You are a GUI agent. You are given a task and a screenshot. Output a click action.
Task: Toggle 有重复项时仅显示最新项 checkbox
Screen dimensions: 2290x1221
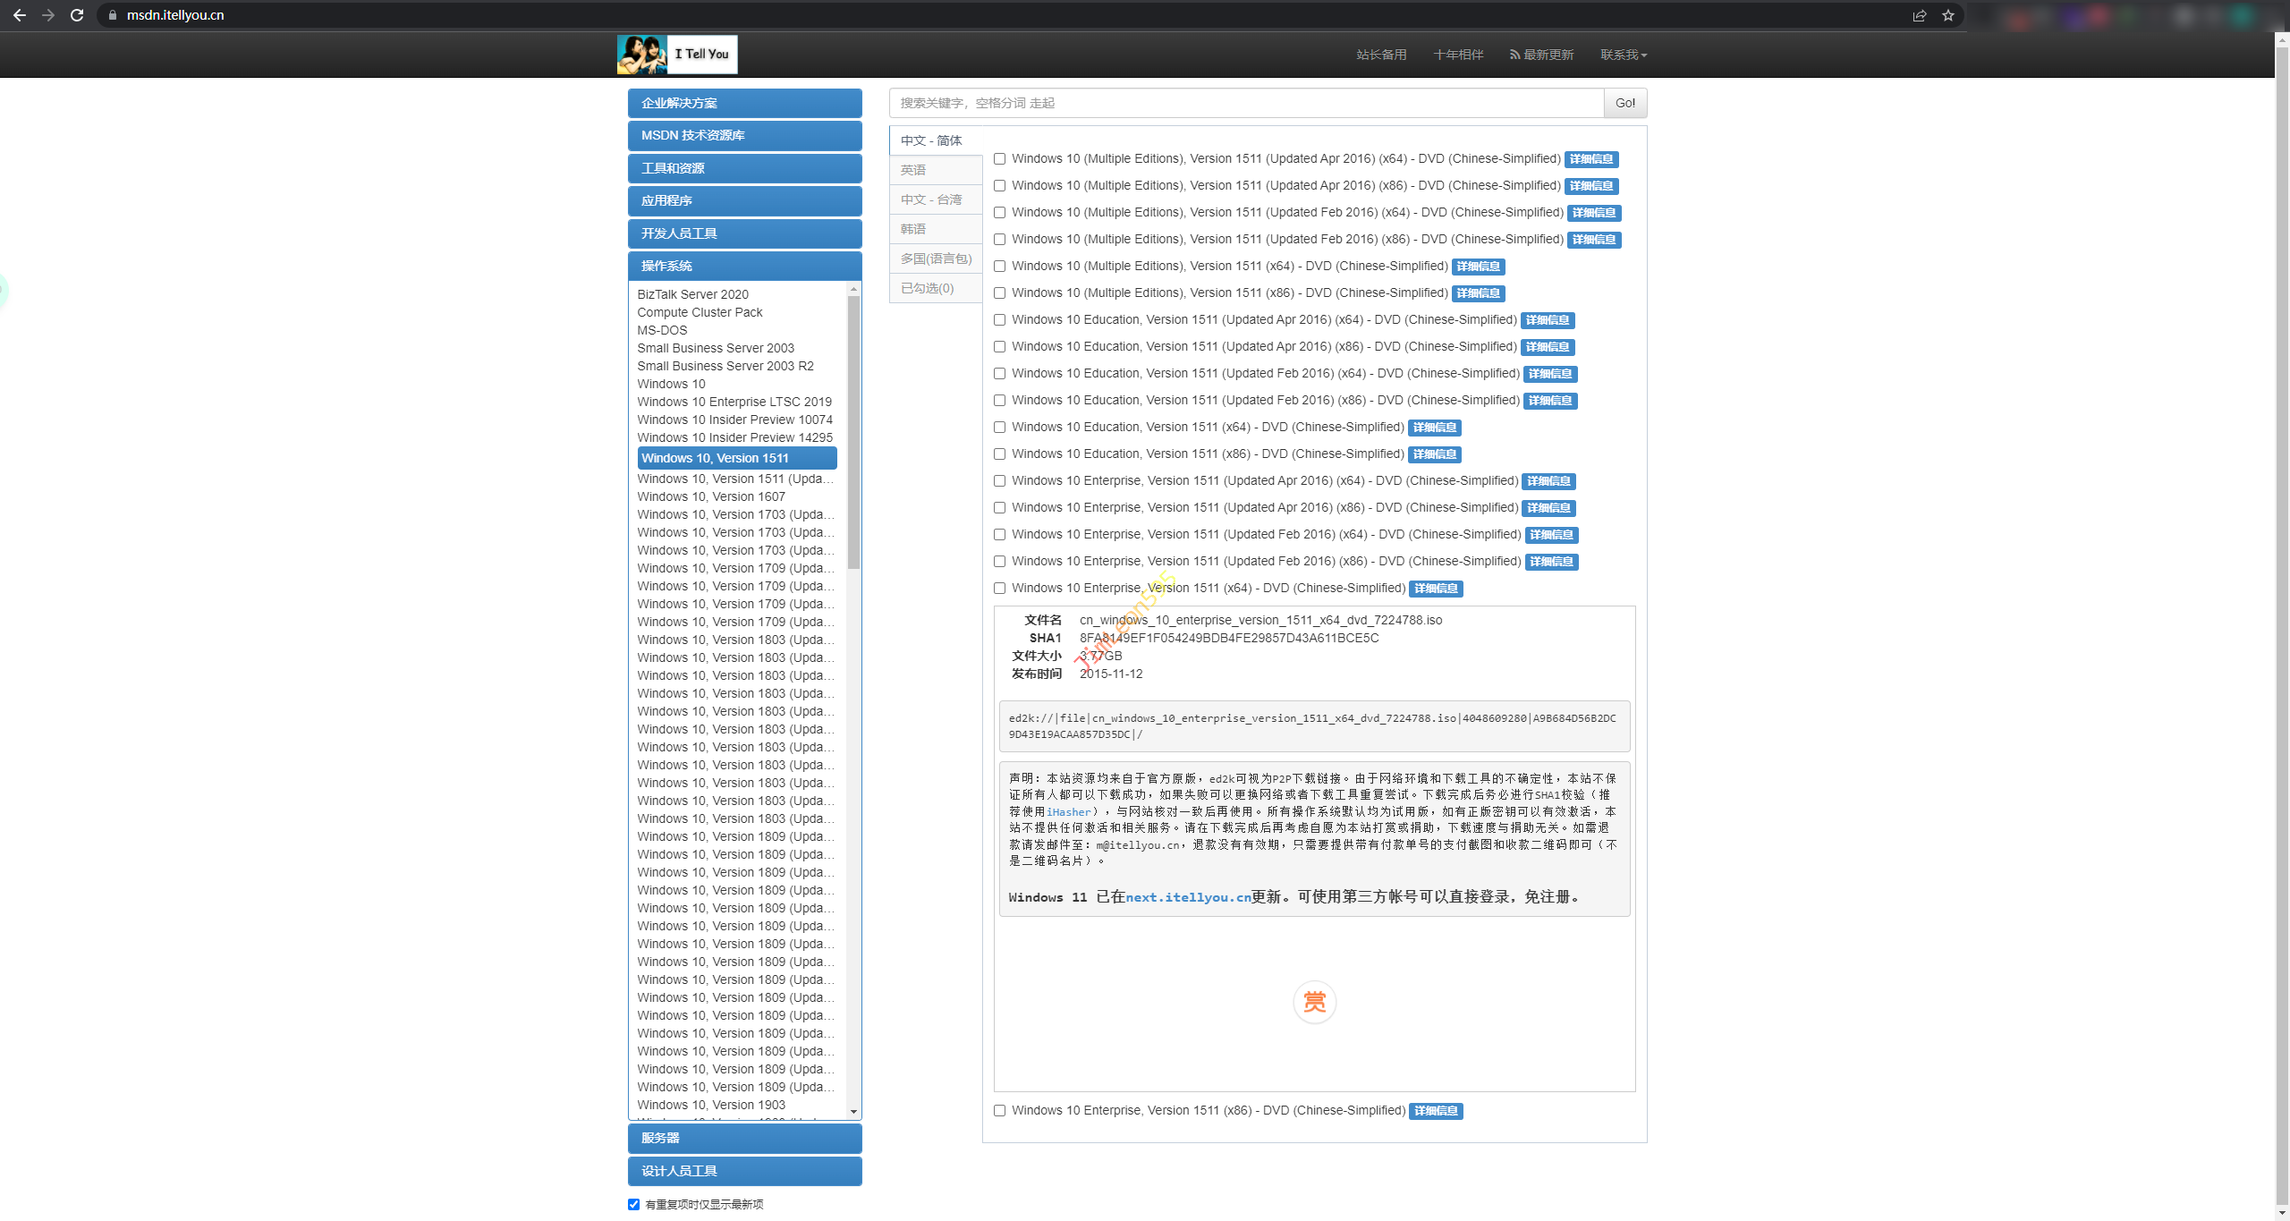(x=634, y=1204)
